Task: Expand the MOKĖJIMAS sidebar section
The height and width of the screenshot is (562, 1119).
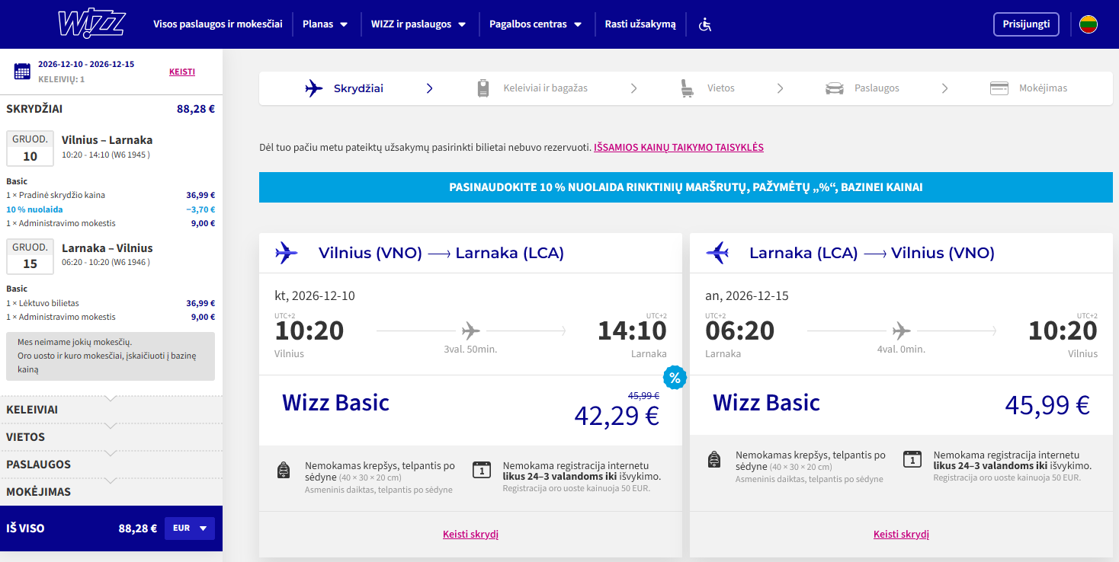Action: (x=111, y=492)
